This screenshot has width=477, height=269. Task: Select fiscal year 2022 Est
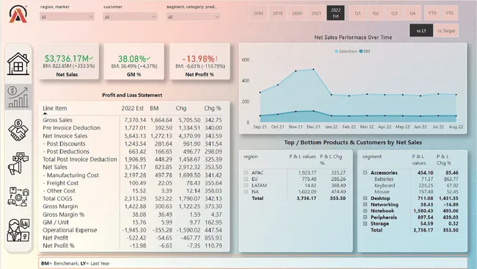335,13
